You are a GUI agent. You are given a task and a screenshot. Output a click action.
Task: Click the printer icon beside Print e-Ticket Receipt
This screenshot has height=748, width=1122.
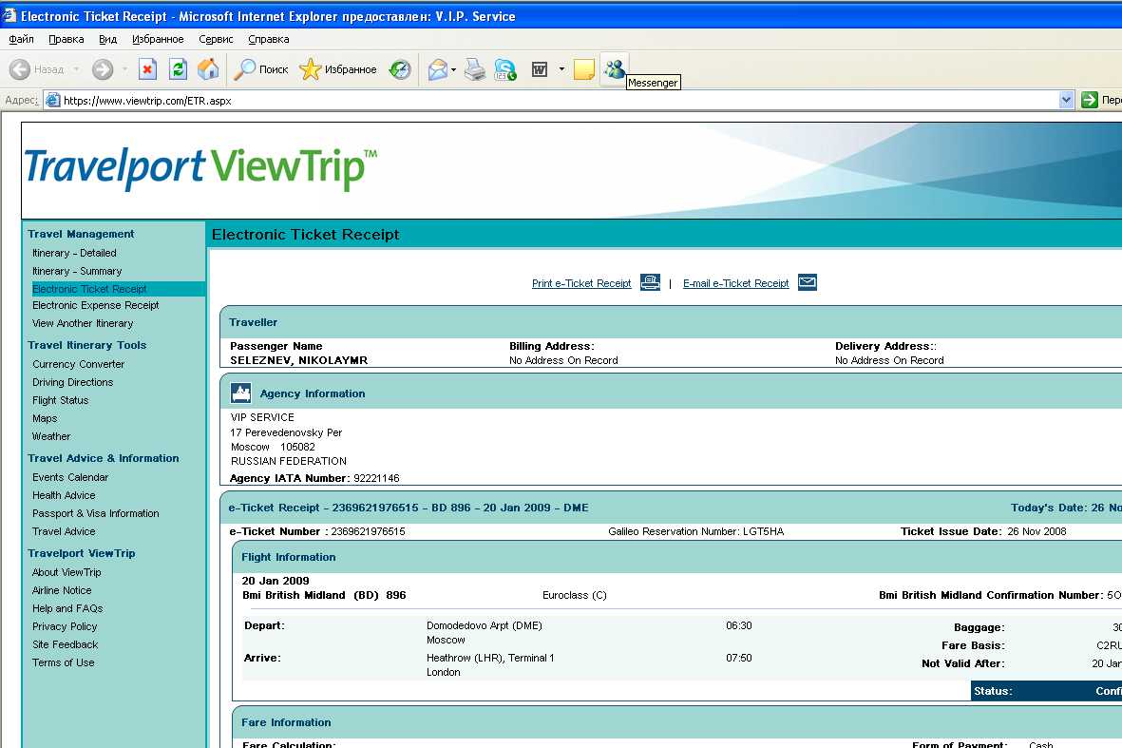coord(650,282)
